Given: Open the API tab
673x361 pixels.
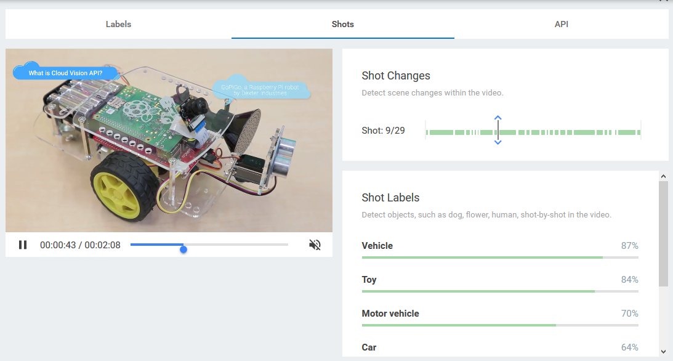Looking at the screenshot, I should [x=561, y=24].
